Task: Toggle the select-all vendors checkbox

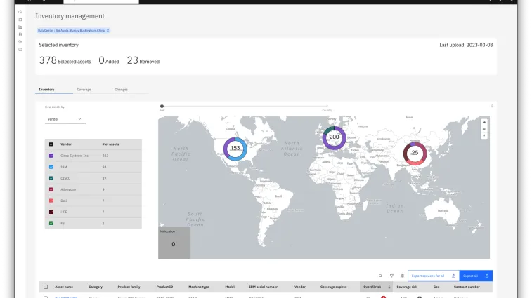Action: 51,144
